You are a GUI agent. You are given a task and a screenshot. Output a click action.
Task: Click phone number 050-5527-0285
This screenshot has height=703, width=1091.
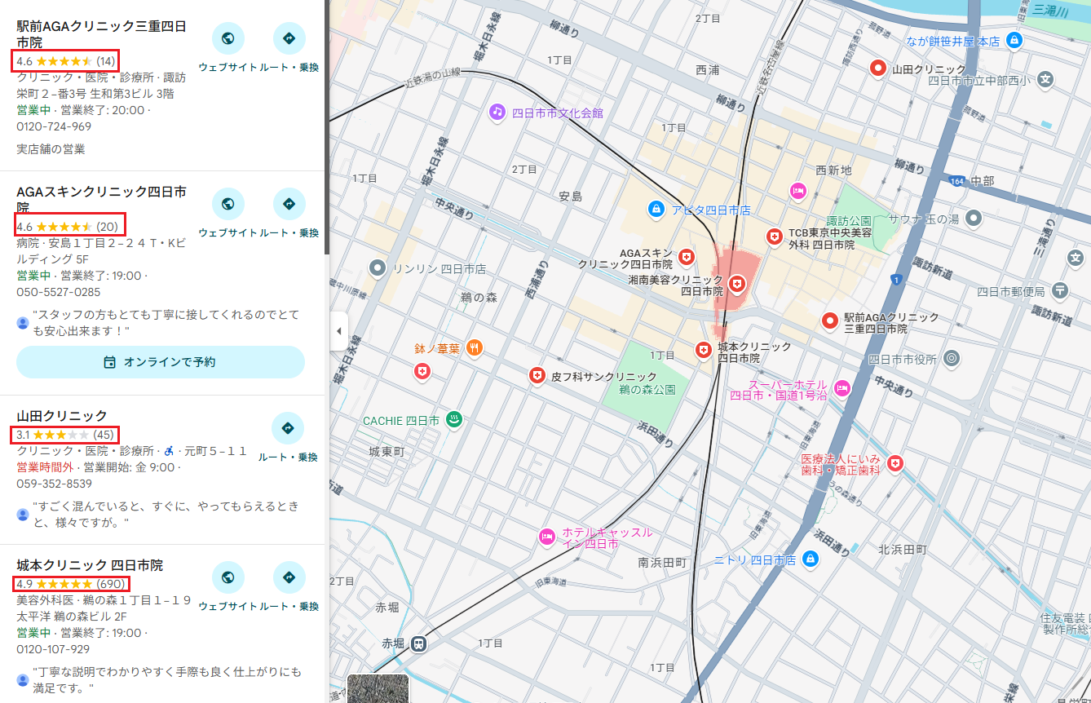click(59, 292)
